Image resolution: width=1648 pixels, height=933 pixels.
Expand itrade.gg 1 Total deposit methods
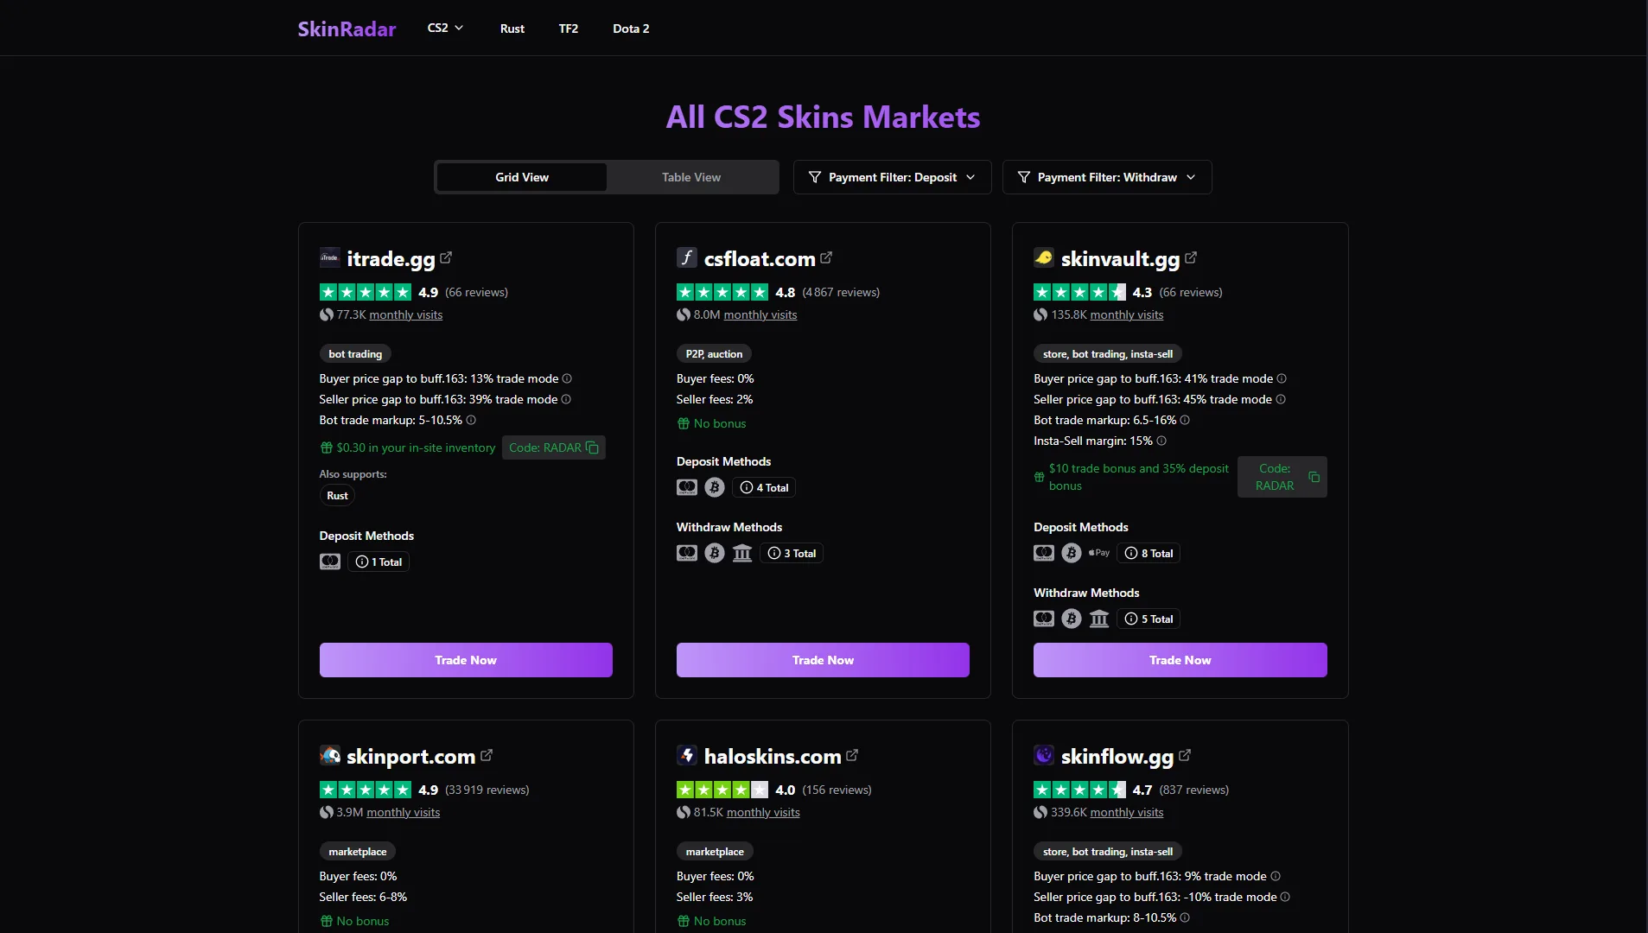click(x=379, y=562)
